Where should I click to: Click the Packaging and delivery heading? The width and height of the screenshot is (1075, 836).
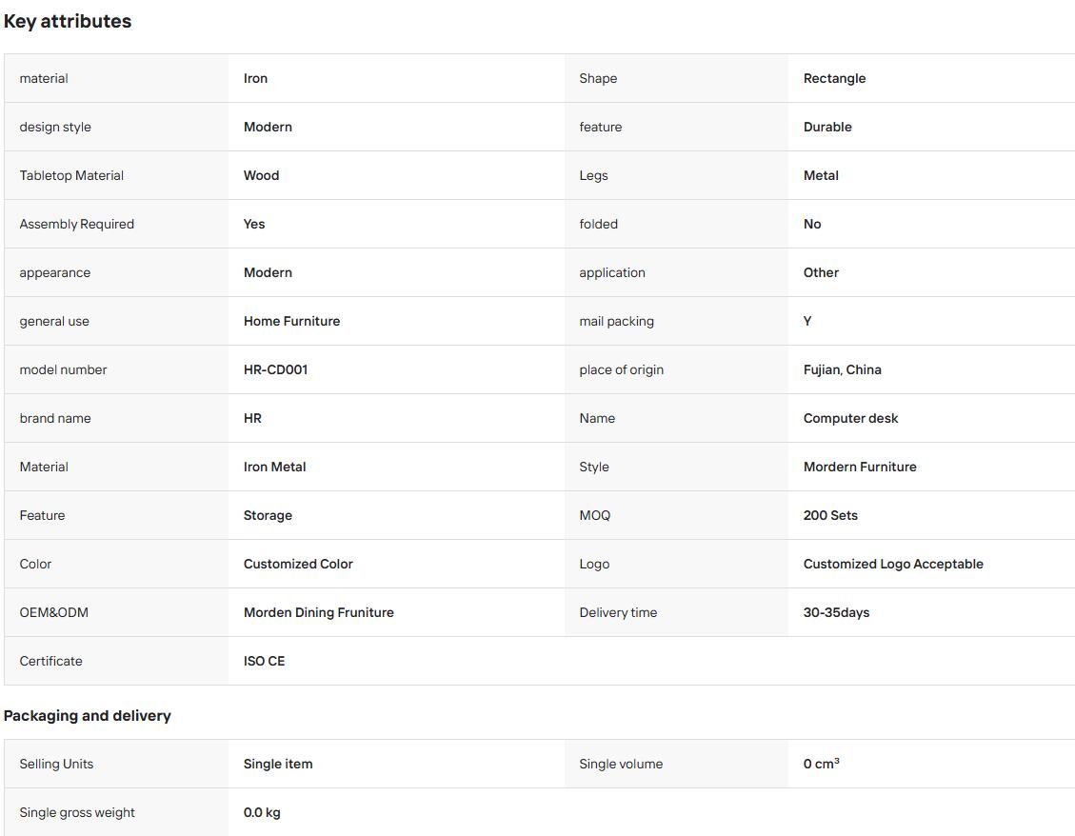pyautogui.click(x=87, y=715)
